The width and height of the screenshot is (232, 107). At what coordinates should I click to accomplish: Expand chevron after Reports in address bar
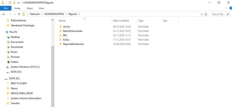click(79, 14)
